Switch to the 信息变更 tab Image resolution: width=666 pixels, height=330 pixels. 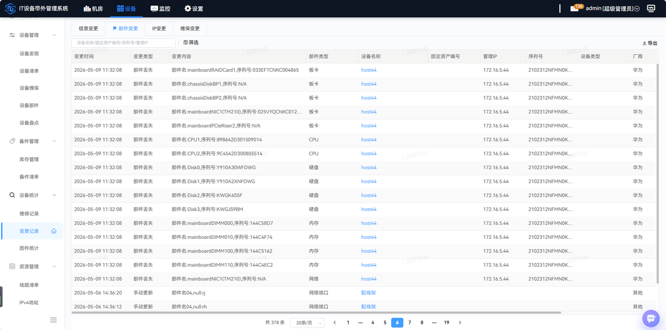tap(88, 29)
